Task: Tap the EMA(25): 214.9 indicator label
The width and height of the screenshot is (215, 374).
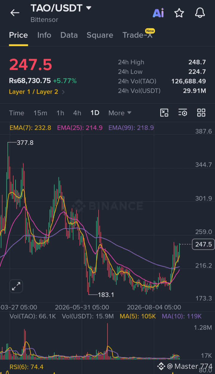Action: click(x=80, y=128)
